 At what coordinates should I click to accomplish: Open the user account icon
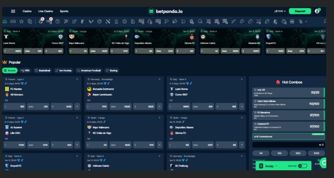317,11
